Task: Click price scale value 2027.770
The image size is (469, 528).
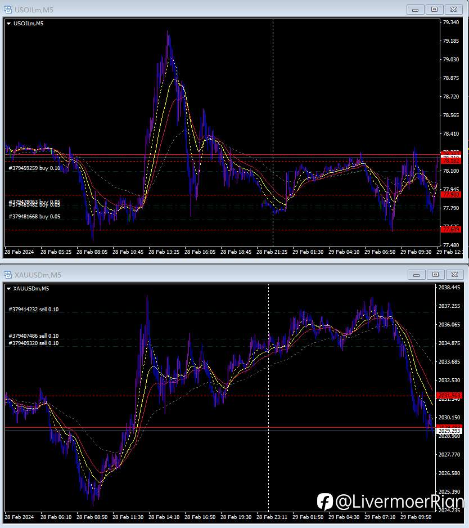Action: click(449, 455)
